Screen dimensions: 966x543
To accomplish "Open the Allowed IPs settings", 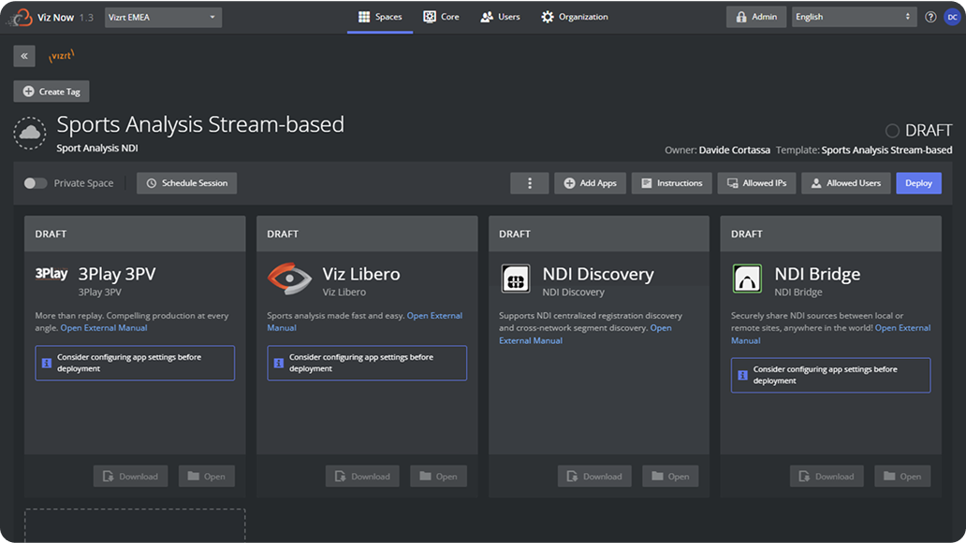I will (756, 183).
